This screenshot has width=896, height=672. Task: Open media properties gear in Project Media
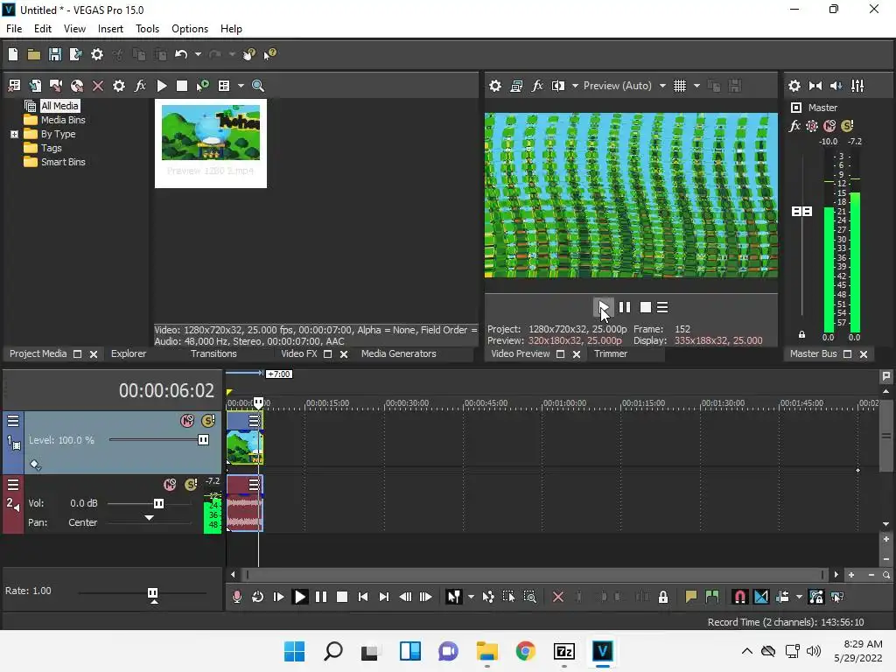coord(119,86)
